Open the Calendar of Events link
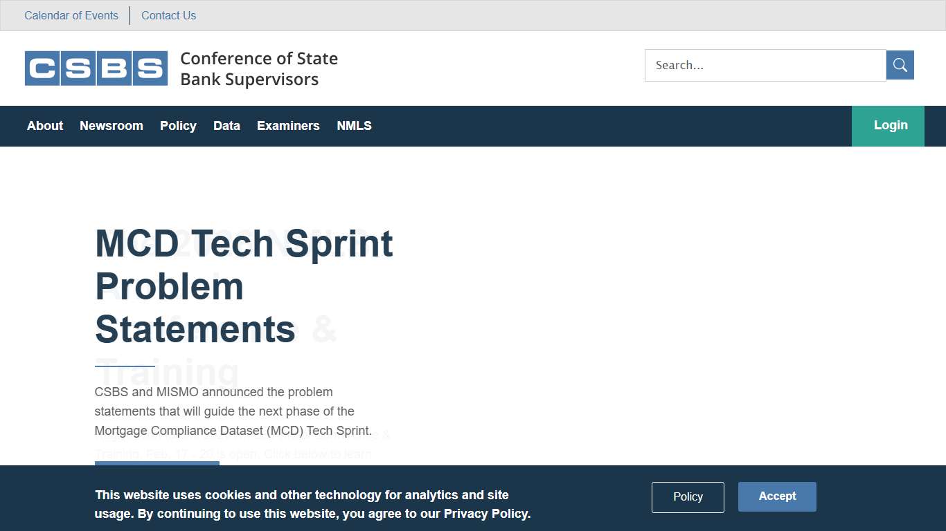Image resolution: width=946 pixels, height=531 pixels. pos(71,15)
